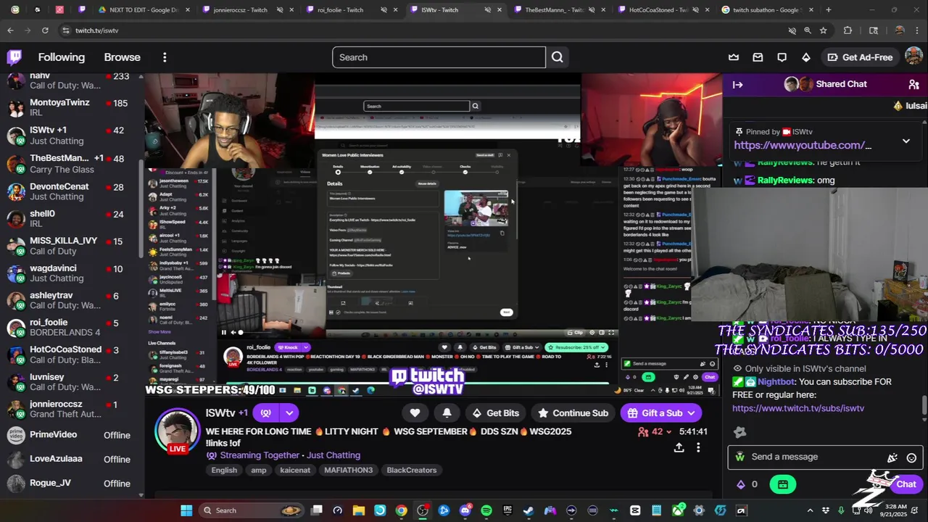The height and width of the screenshot is (522, 928).
Task: Follow heart icon for ISWtv
Action: click(415, 413)
